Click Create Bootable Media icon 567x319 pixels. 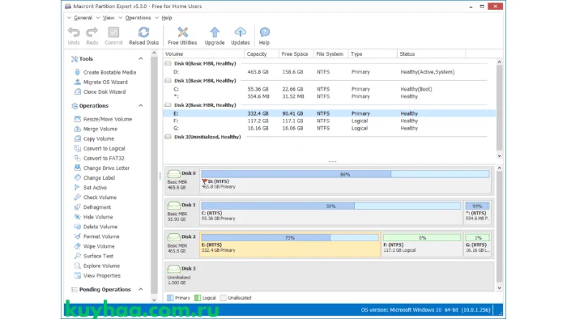coord(77,72)
